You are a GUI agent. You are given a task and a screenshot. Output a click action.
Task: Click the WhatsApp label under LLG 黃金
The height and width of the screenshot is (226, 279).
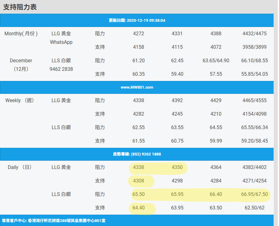pyautogui.click(x=61, y=42)
